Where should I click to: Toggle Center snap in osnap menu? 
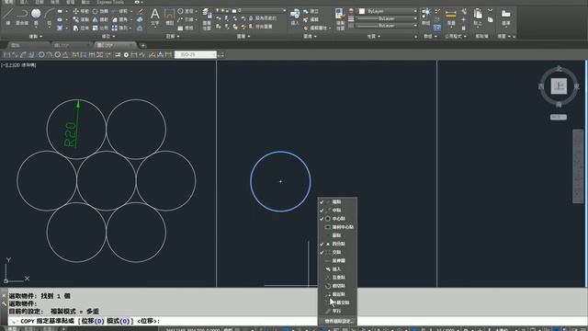coord(337,219)
